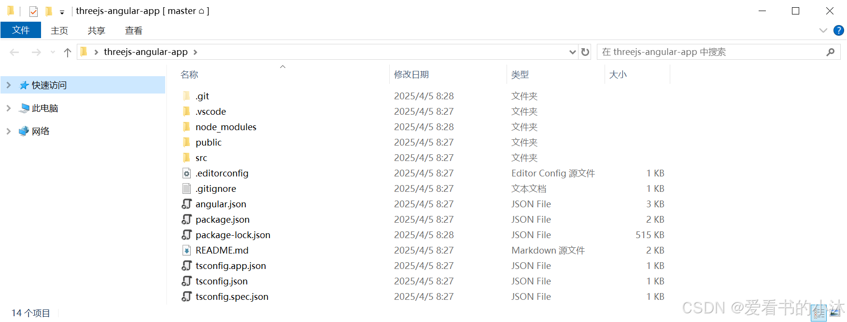Screen dimensions: 847x322
Task: Click the 文本文档 type cell
Action: click(529, 188)
